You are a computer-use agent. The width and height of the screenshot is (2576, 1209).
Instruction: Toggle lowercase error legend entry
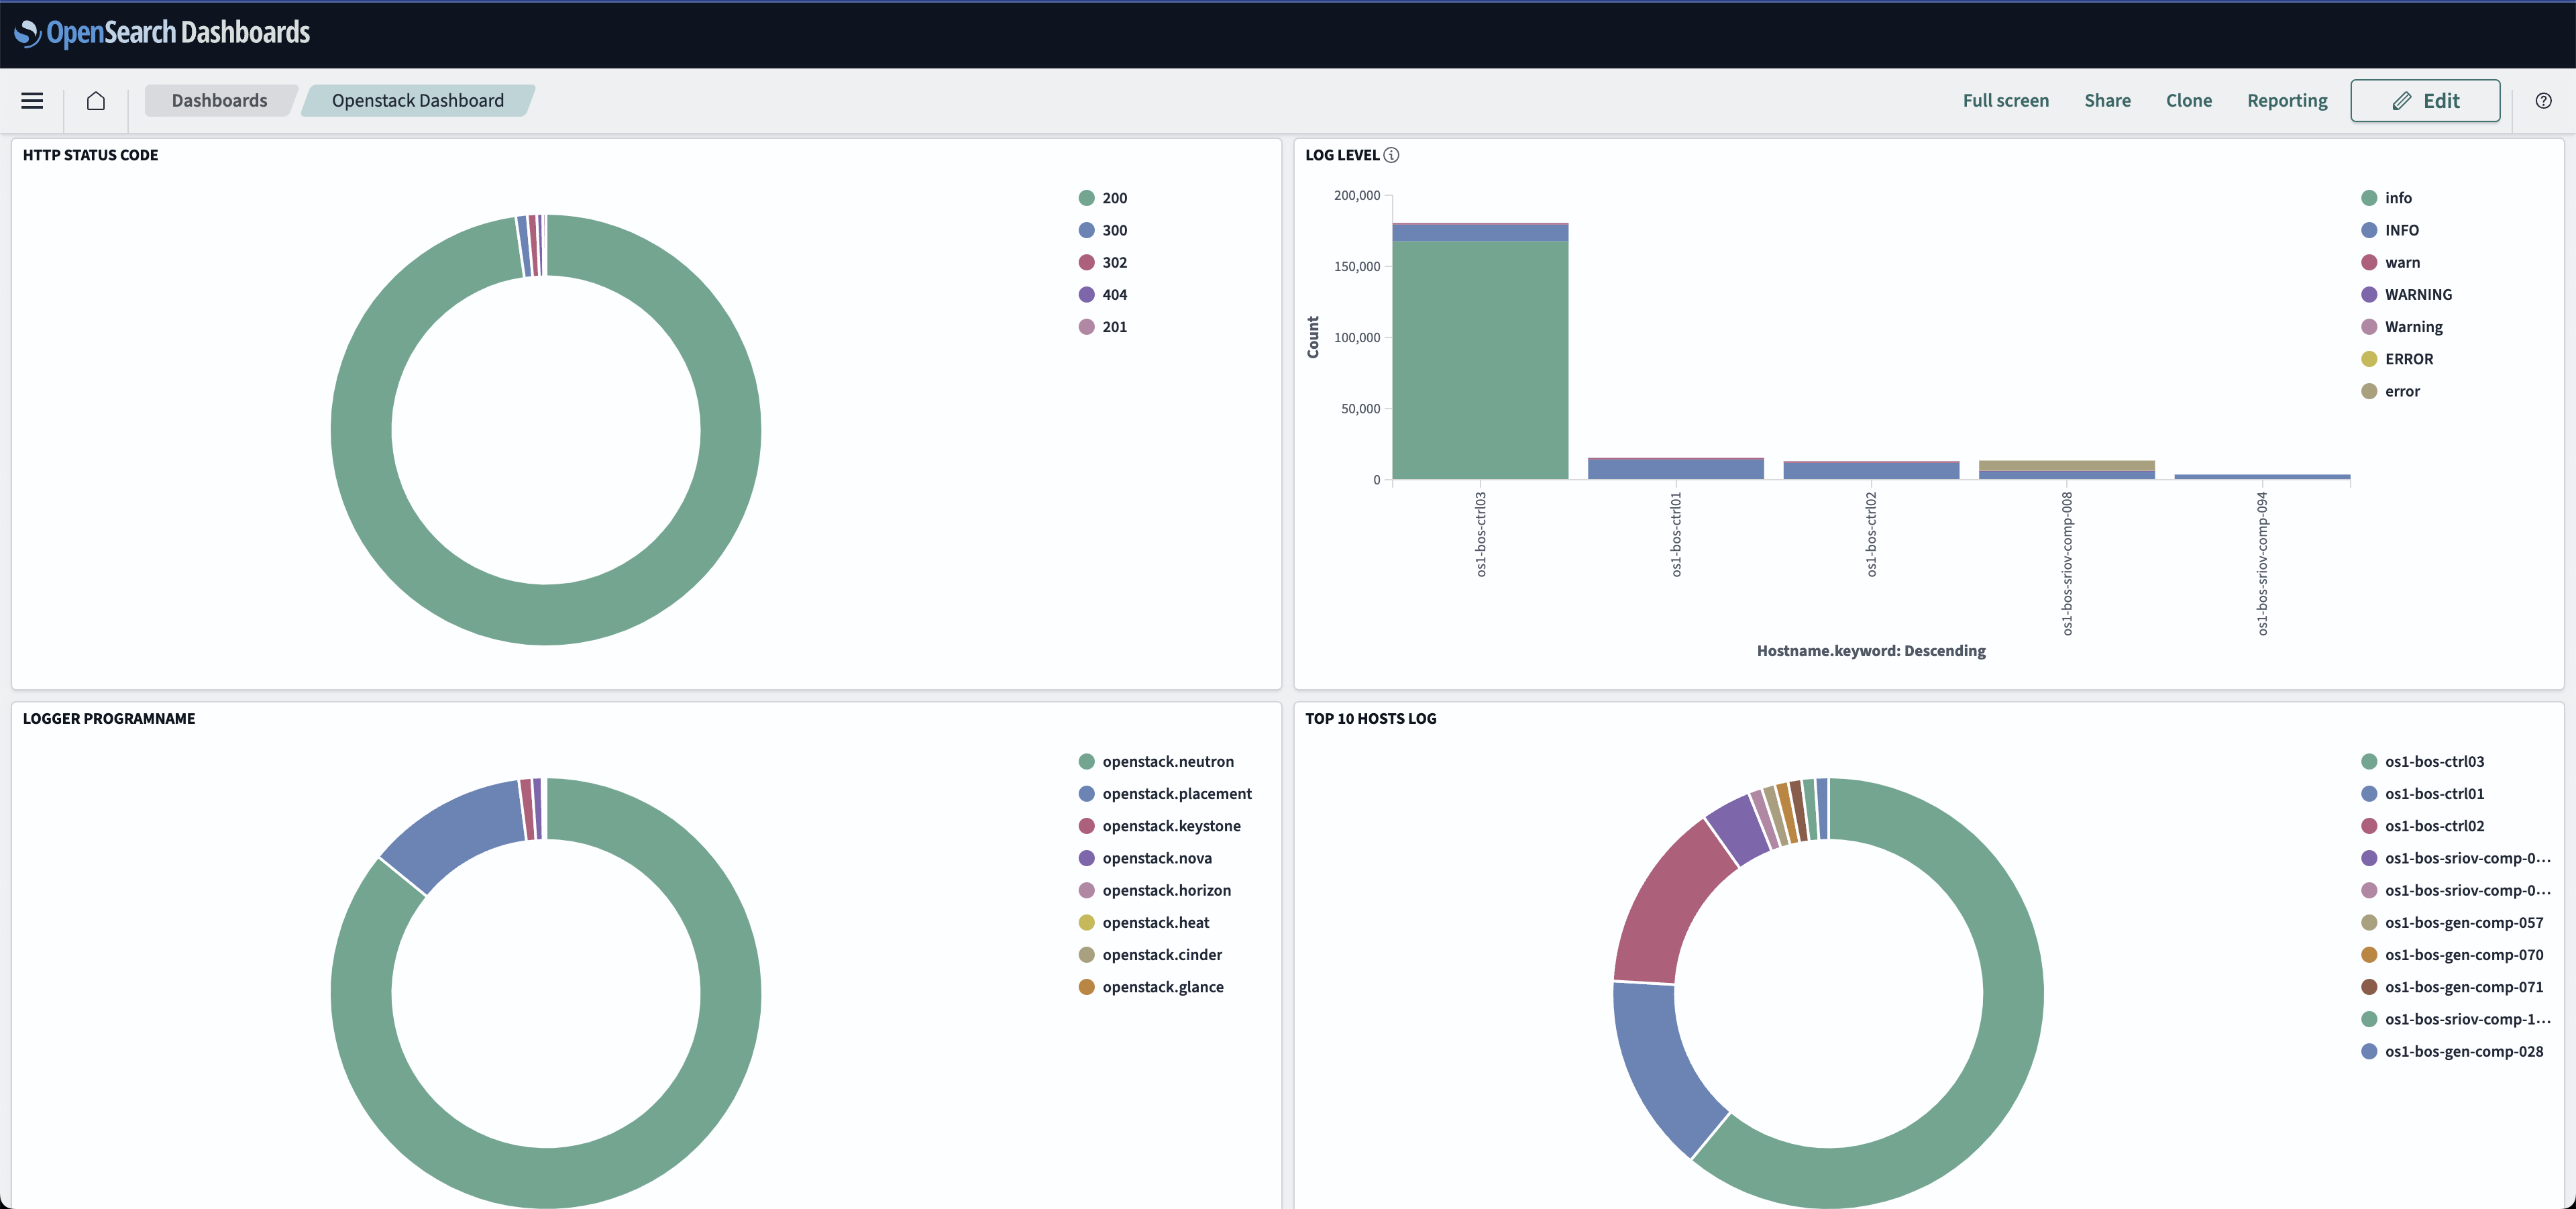(2390, 391)
